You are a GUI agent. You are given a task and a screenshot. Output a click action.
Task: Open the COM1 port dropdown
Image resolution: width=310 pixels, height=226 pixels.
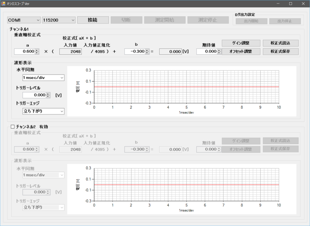[24, 20]
